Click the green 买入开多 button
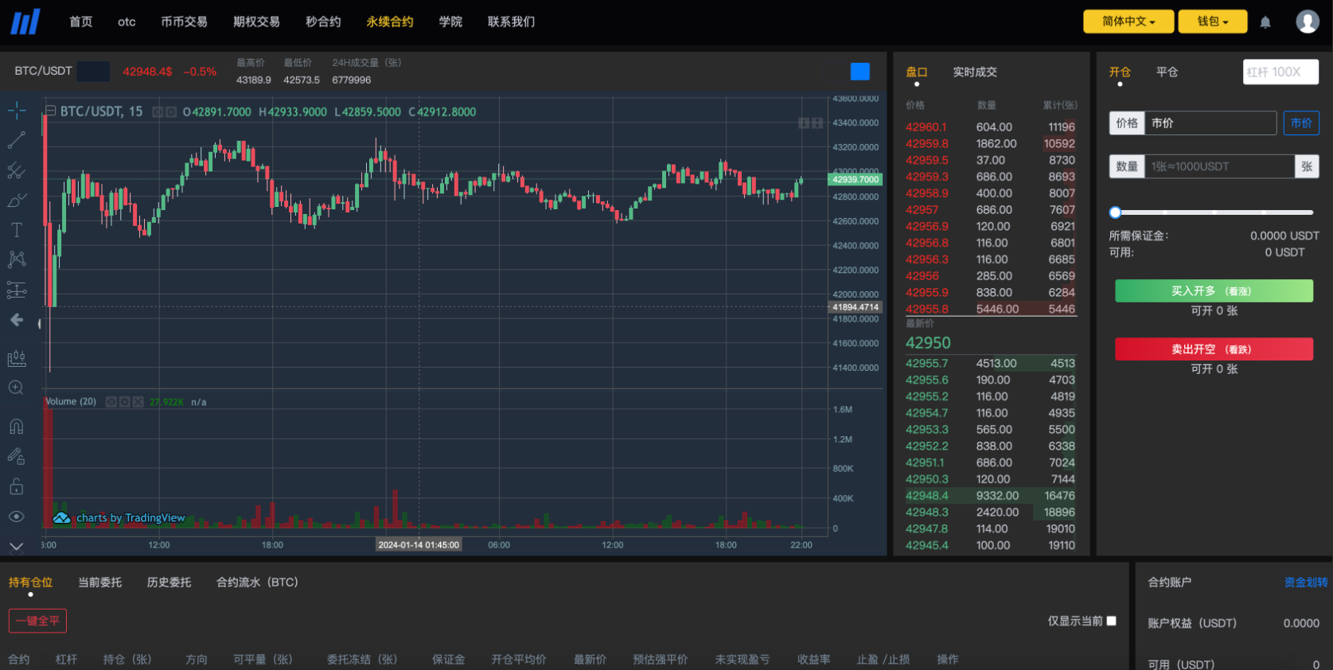Screen dimensions: 1333x670 coord(1214,291)
